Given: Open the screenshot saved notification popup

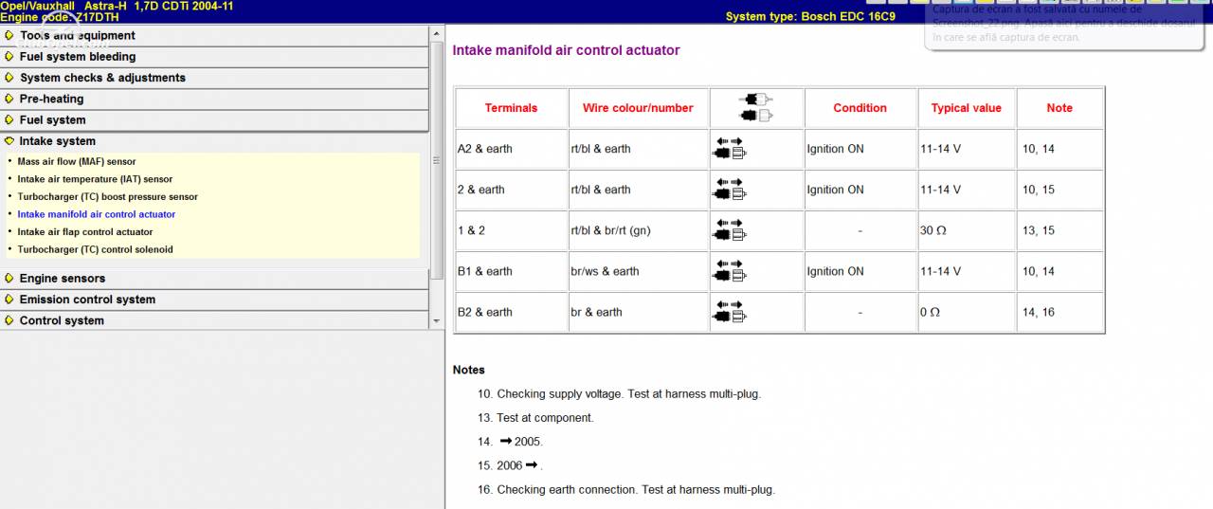Looking at the screenshot, I should pyautogui.click(x=1066, y=27).
